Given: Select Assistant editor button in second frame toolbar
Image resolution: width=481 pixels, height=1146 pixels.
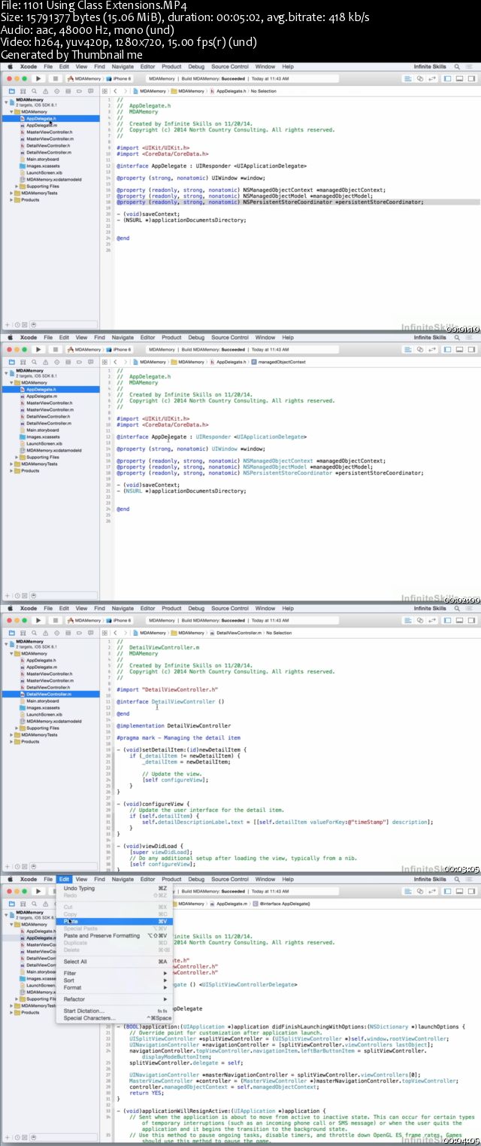Looking at the screenshot, I should (420, 349).
